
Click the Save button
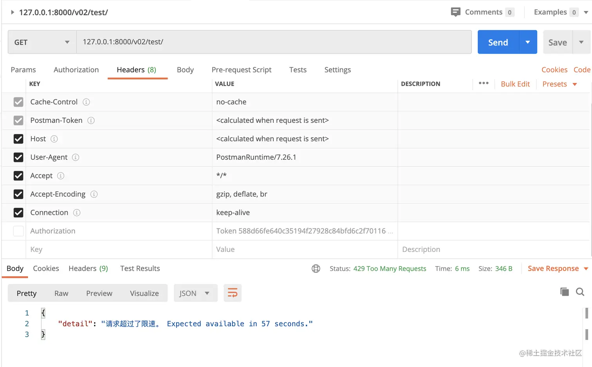pos(558,42)
